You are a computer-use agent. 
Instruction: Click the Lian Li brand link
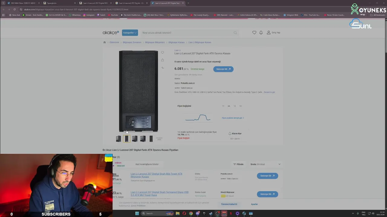tap(177, 50)
